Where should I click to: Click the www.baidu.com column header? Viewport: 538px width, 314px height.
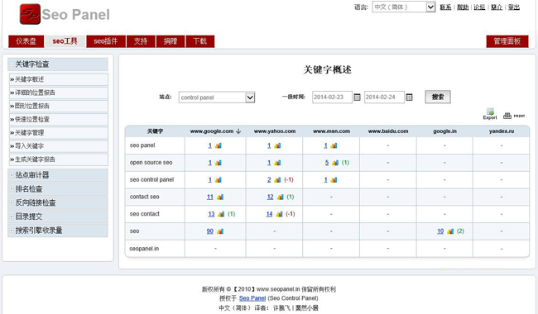click(x=388, y=131)
